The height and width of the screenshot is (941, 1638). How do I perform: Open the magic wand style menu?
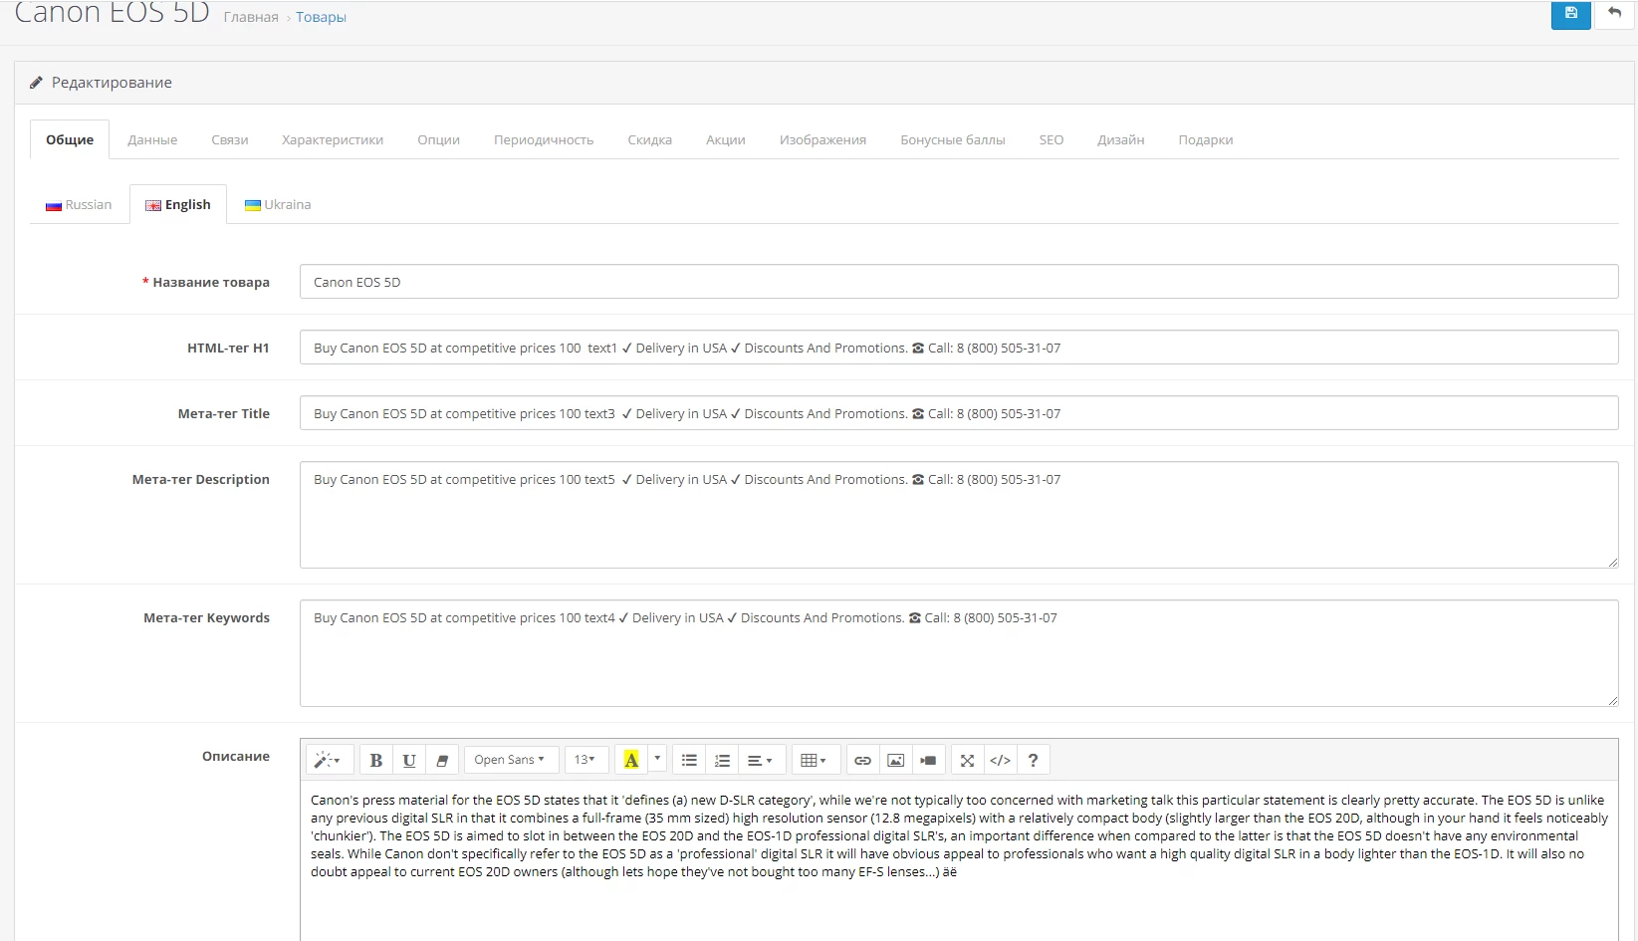(328, 760)
